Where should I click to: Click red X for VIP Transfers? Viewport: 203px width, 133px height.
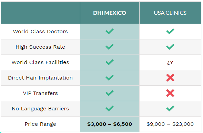point(170,93)
